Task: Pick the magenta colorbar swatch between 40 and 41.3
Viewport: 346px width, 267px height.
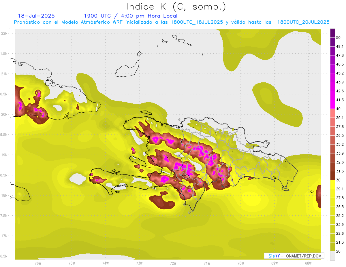Action: [x=332, y=104]
